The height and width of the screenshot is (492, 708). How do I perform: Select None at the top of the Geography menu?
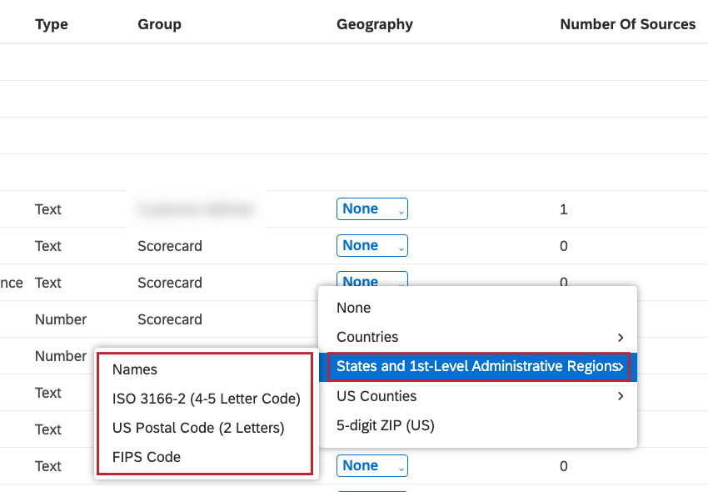[352, 308]
